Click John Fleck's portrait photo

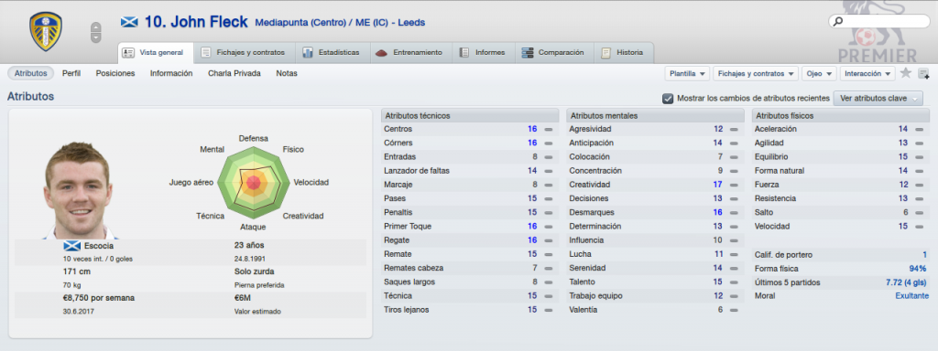pyautogui.click(x=77, y=190)
